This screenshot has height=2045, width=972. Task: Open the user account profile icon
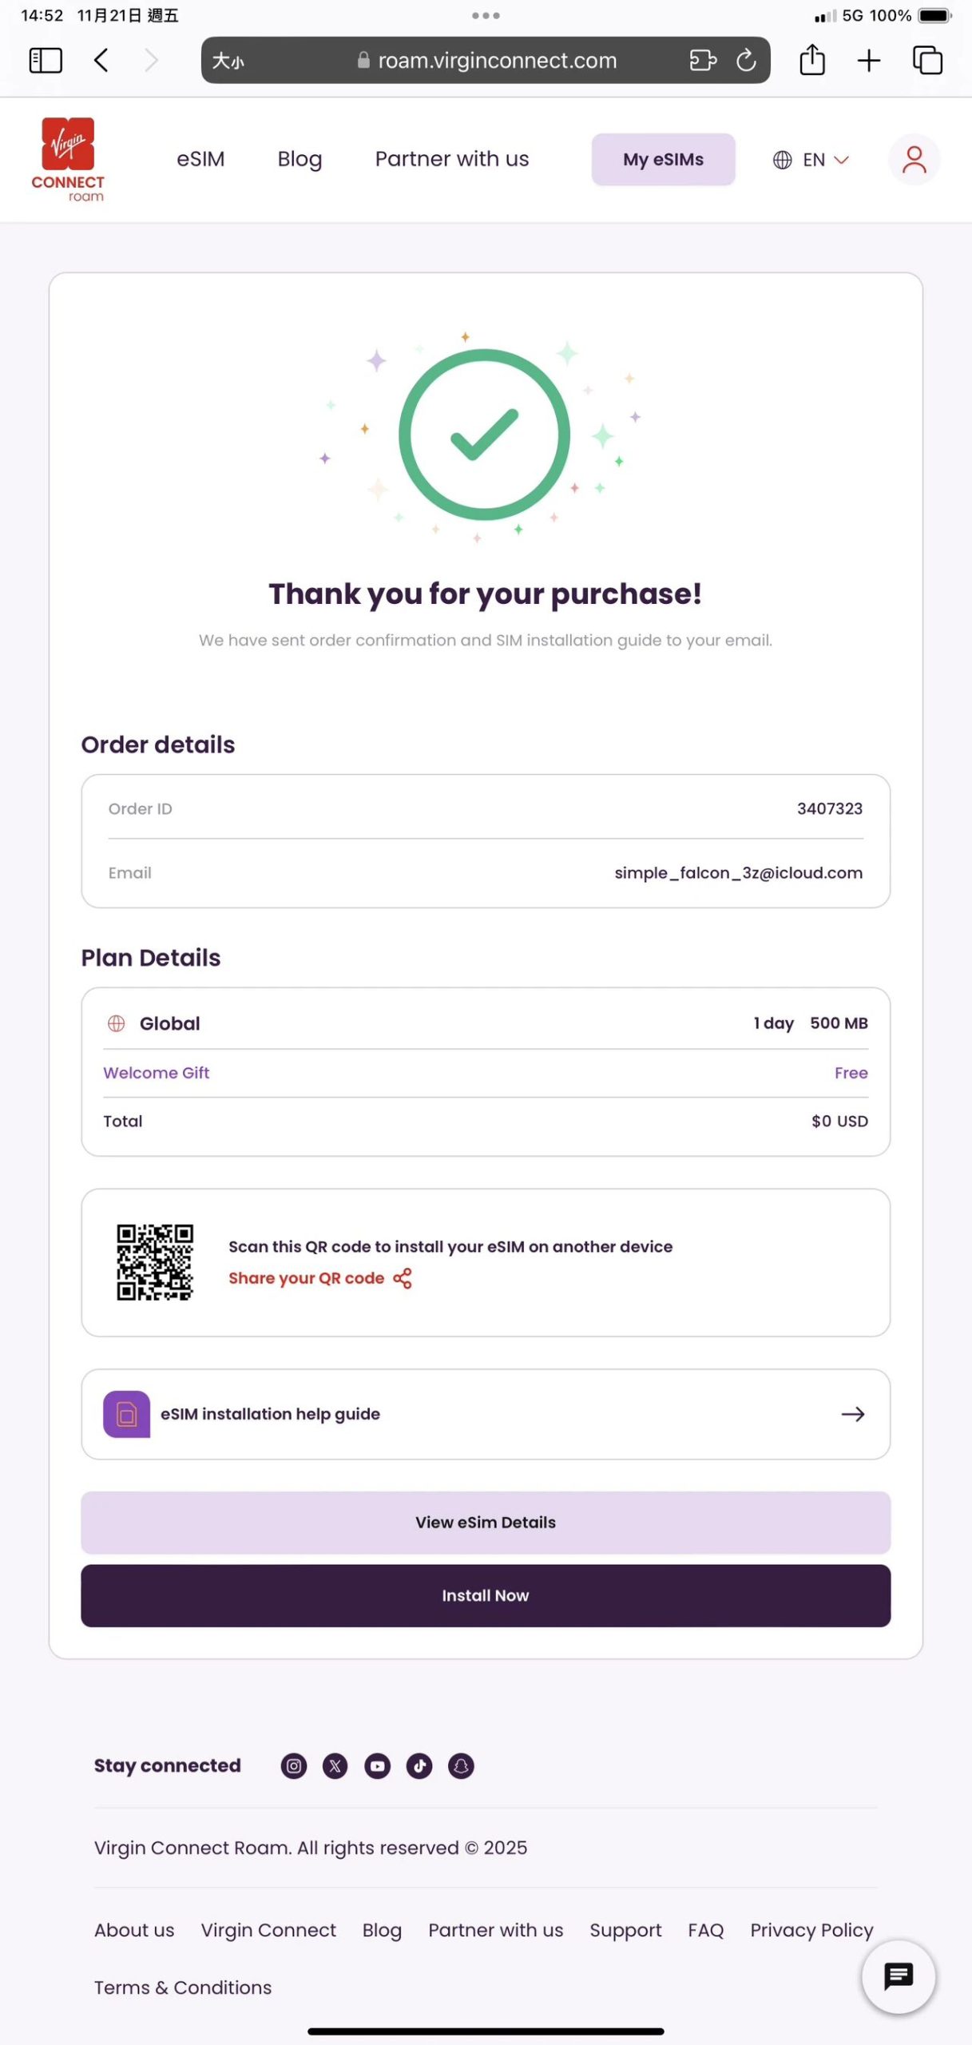click(914, 159)
